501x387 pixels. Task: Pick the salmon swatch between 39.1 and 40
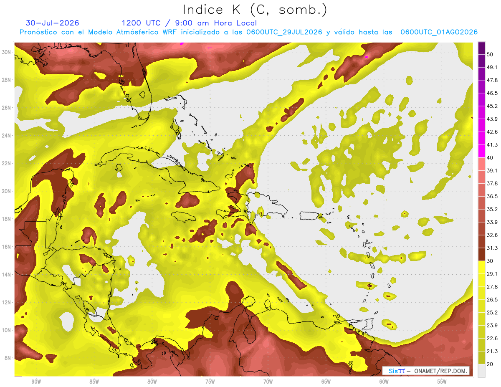tap(481, 164)
